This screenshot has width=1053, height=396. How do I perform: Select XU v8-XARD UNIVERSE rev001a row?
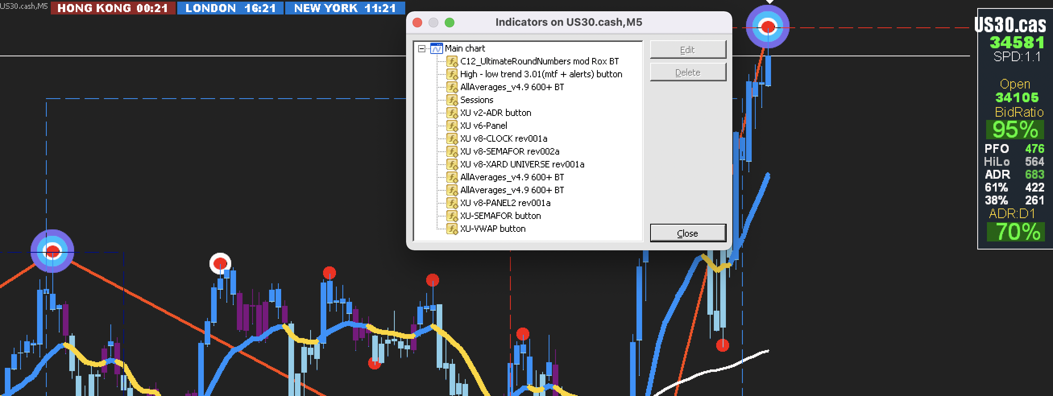(522, 164)
